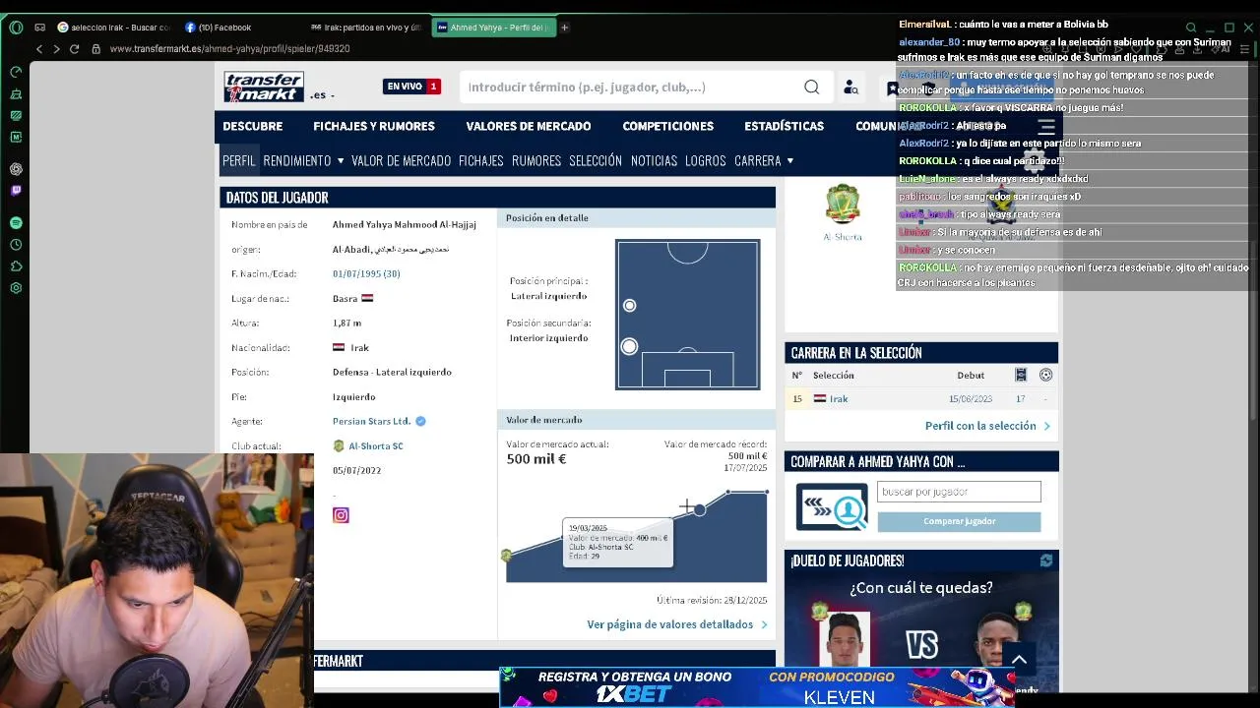Open the Irak national team link

pyautogui.click(x=839, y=398)
